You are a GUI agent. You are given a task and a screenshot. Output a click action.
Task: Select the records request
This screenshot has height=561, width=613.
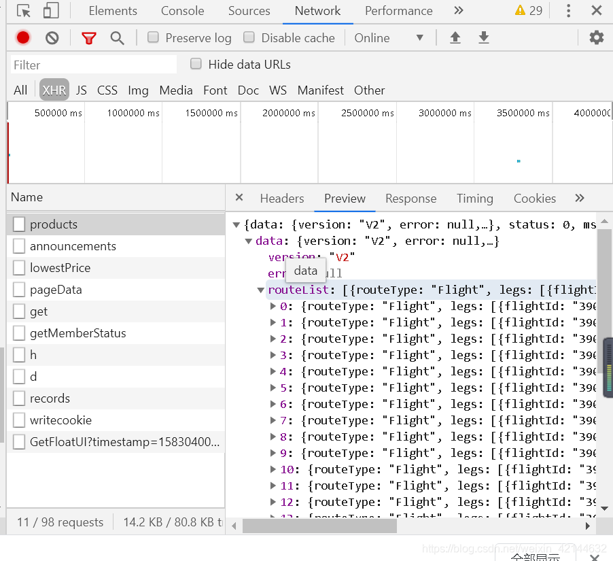[x=116, y=398]
